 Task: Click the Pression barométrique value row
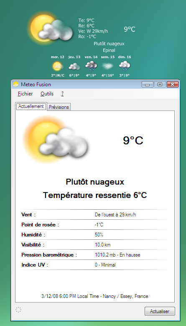pyautogui.click(x=94, y=255)
